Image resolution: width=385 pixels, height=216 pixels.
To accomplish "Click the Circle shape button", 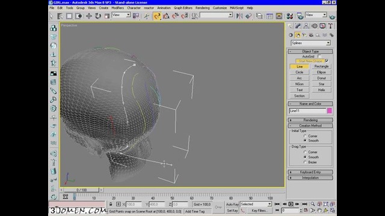I will (x=300, y=72).
